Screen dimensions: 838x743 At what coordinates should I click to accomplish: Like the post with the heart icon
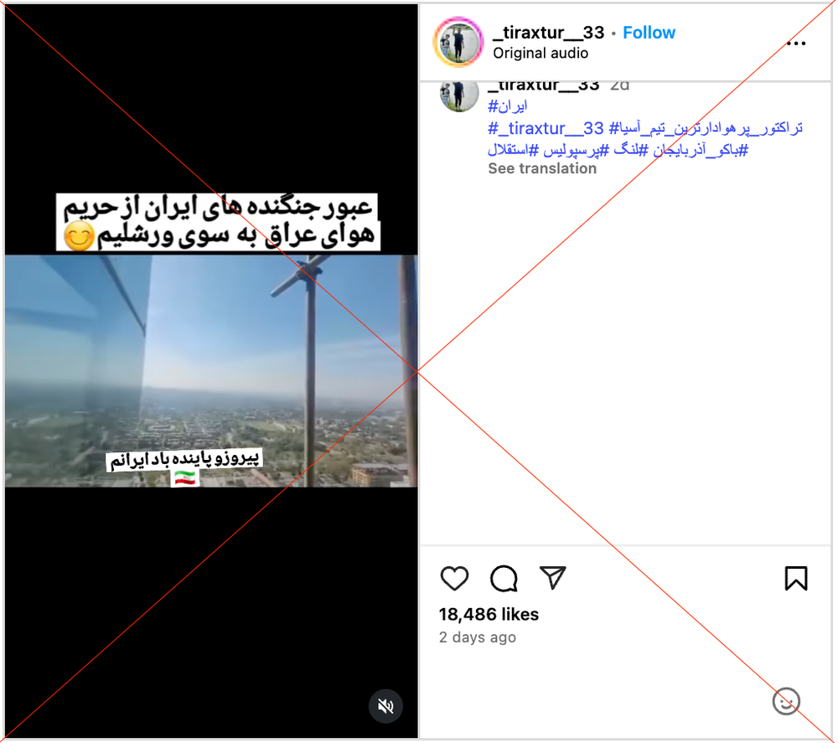click(x=454, y=579)
